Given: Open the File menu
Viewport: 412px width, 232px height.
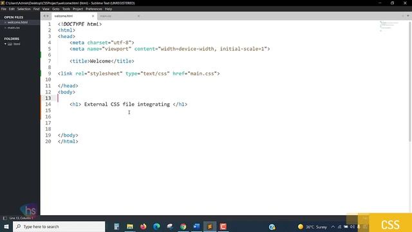Looking at the screenshot, I should [4, 9].
